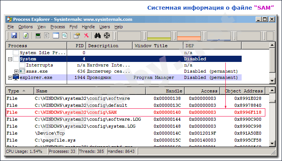Click the explorer.exe monitor icon
Viewport: 282px width, 161px height.
(16, 77)
